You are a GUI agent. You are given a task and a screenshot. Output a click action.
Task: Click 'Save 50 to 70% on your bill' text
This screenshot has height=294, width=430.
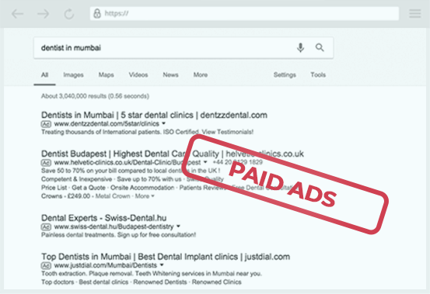pos(131,171)
